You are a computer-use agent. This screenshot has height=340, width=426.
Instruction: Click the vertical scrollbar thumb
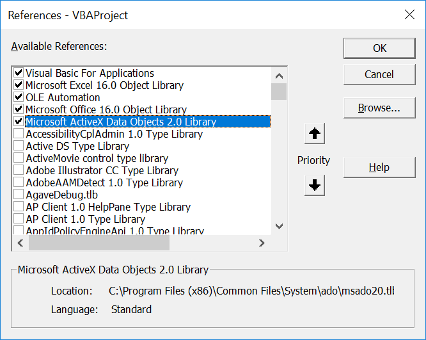point(279,92)
